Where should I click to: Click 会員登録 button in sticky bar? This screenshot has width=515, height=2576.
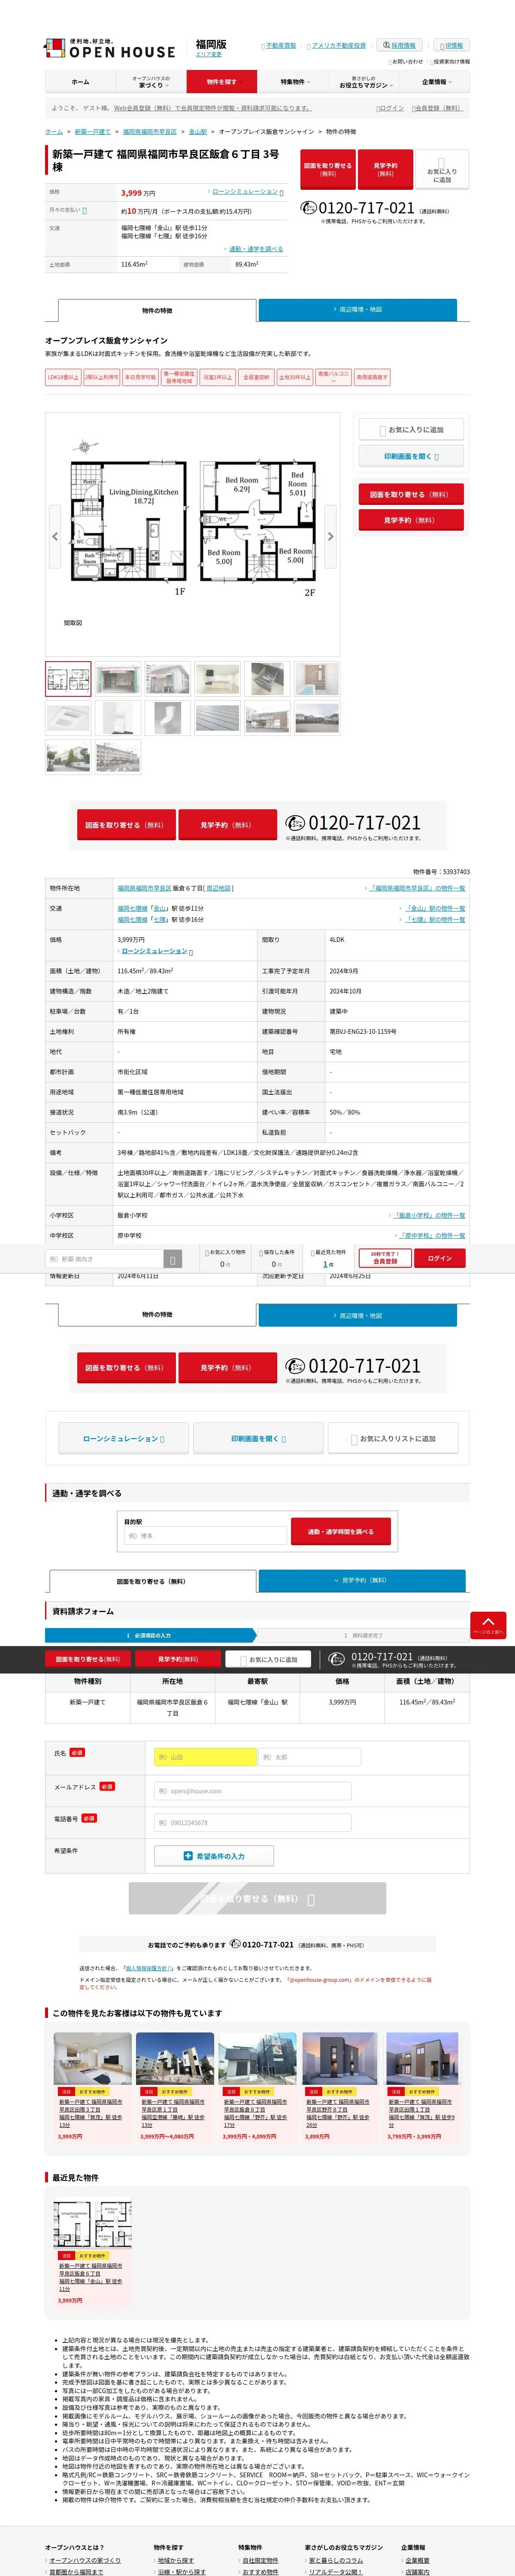pos(385,1258)
